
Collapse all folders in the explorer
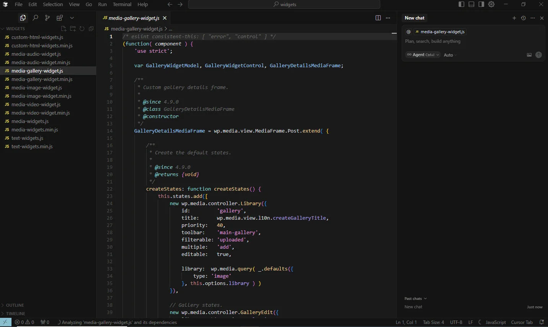tap(91, 28)
